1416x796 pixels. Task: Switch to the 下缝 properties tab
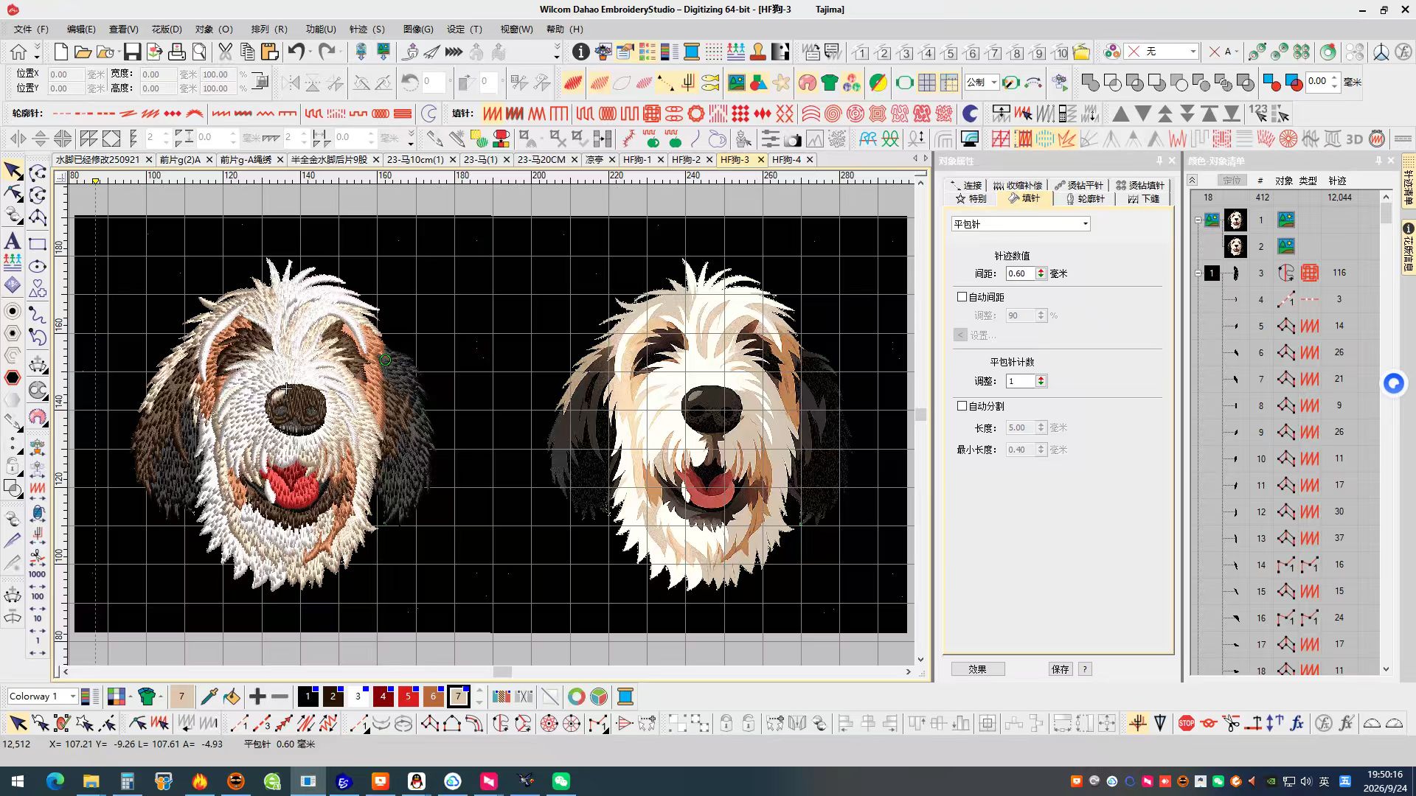tap(1144, 199)
